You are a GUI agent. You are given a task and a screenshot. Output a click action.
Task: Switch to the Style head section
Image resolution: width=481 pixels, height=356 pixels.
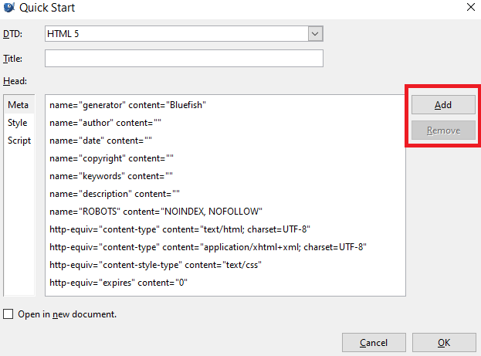pos(18,123)
